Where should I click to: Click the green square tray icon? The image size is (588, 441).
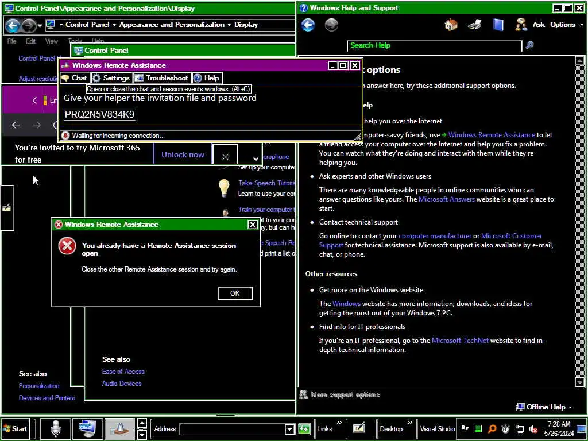pos(478,428)
